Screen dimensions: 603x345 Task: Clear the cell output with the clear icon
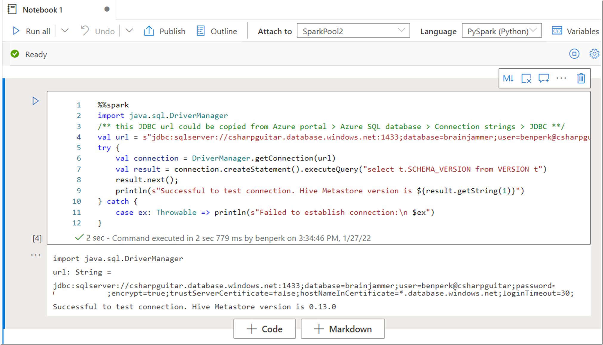[x=526, y=78]
